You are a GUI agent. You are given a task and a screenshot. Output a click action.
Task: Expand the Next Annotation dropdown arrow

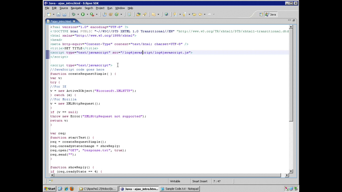tap(180, 14)
